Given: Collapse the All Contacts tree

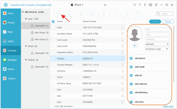Looking at the screenshot, I should pyautogui.click(x=23, y=12).
